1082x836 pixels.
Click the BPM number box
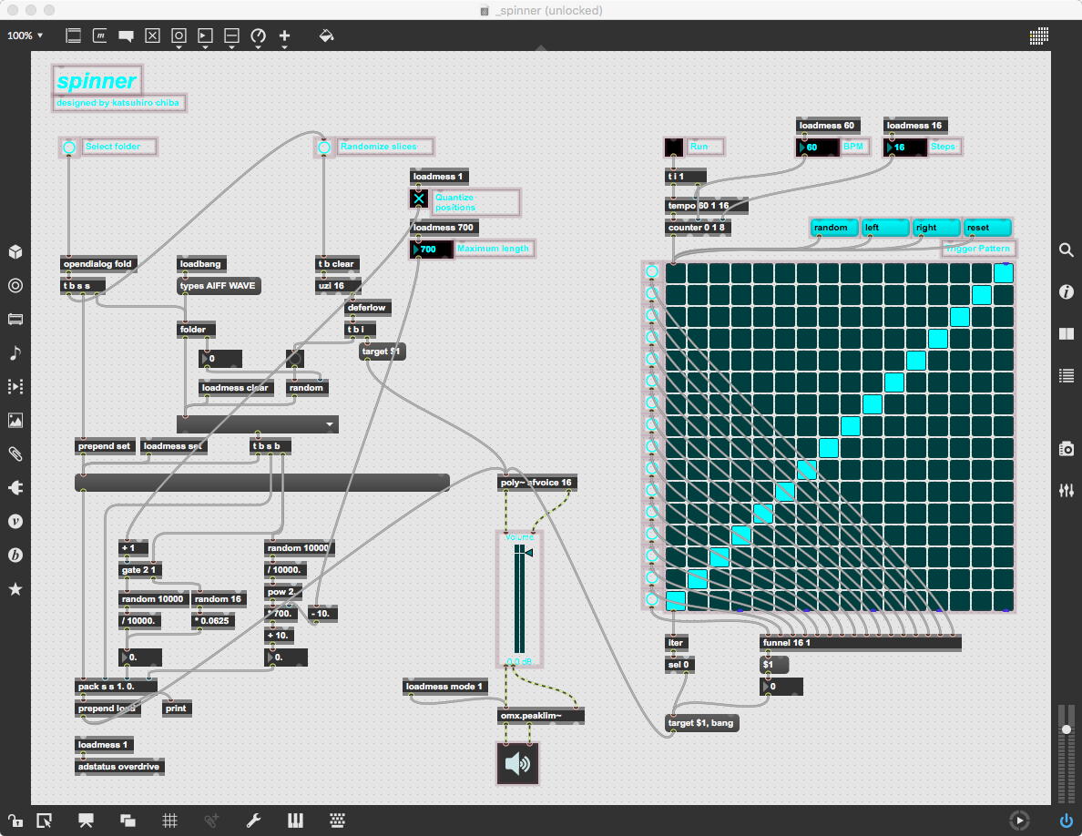818,148
